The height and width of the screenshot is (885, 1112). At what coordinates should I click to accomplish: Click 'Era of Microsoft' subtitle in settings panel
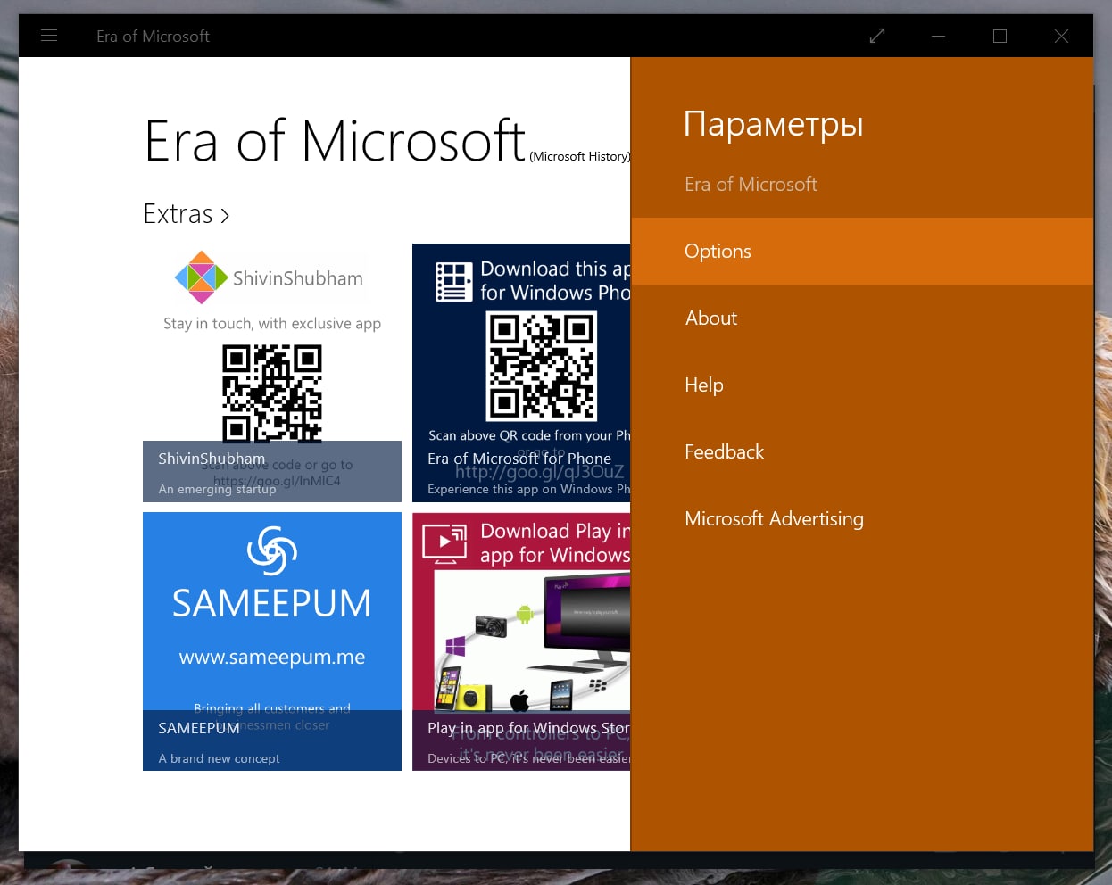(751, 185)
